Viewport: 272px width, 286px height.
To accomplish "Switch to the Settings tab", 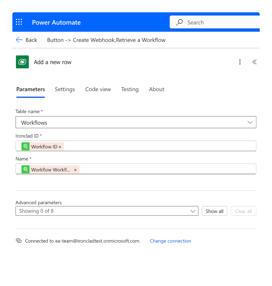I will point(65,89).
